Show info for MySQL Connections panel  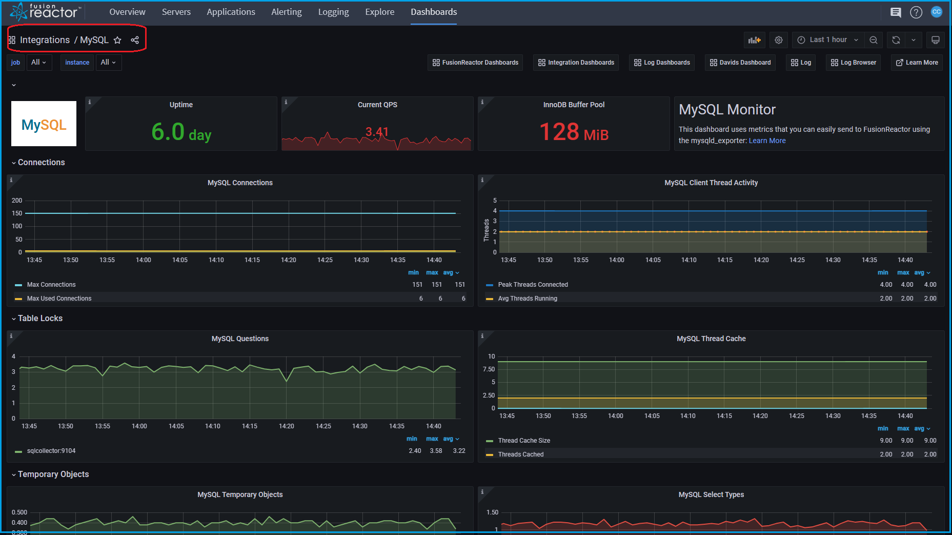point(11,180)
